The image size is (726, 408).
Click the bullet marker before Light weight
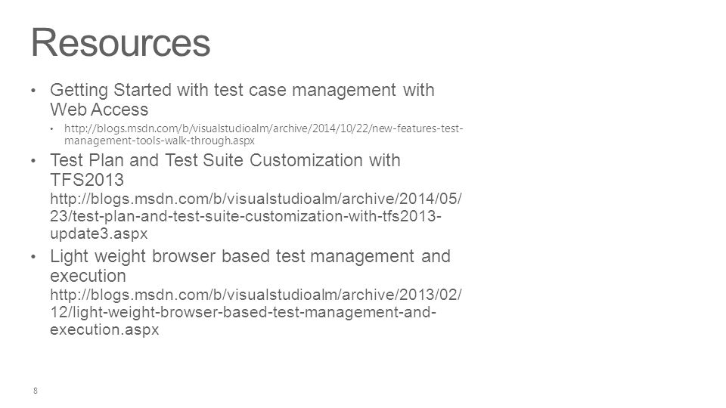pyautogui.click(x=33, y=256)
